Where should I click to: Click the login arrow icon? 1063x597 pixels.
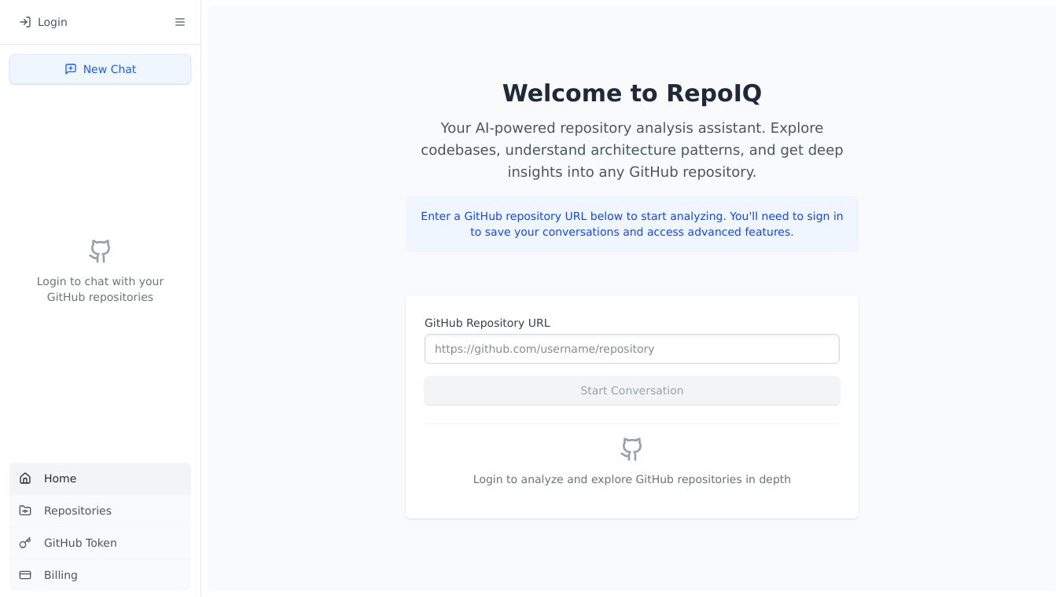[x=25, y=22]
